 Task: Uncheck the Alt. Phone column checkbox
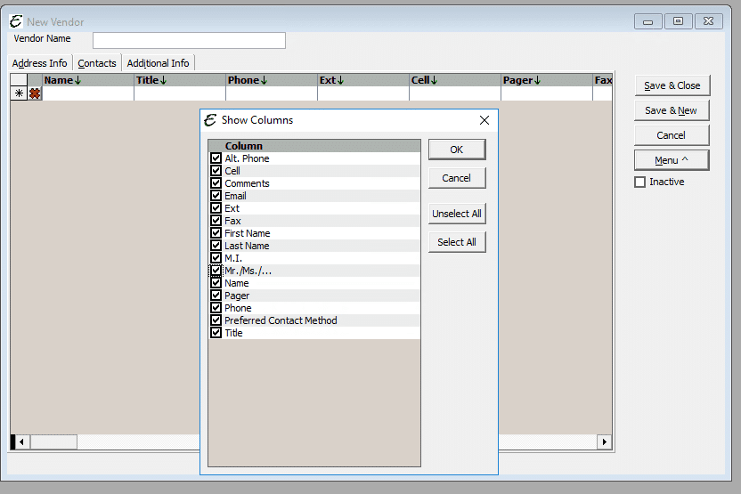(x=216, y=158)
